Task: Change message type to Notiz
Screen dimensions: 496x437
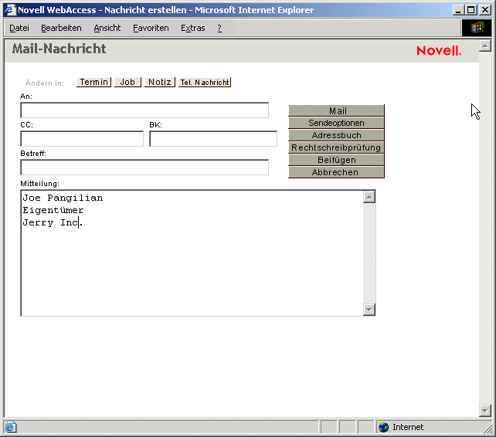Action: [160, 82]
